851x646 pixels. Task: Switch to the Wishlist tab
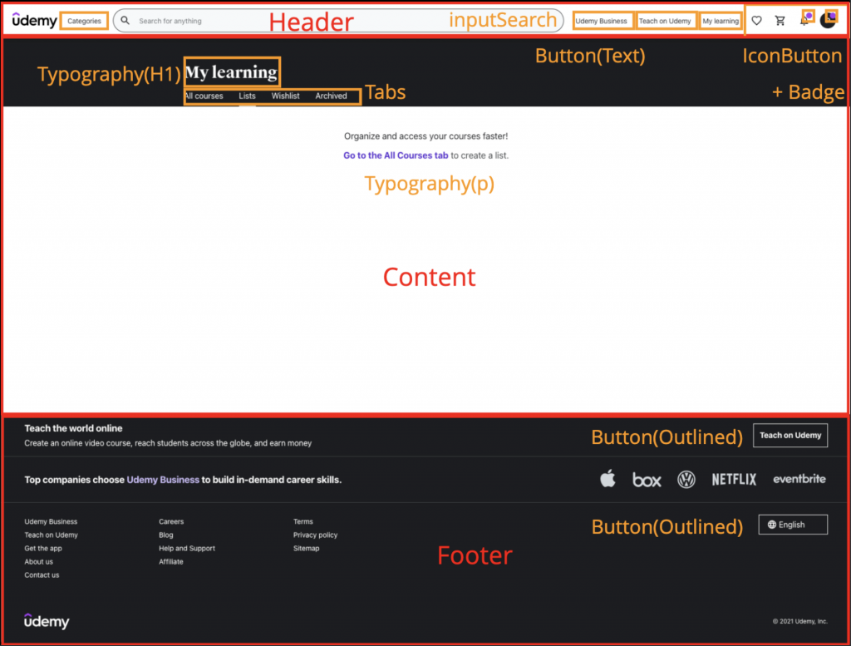286,96
